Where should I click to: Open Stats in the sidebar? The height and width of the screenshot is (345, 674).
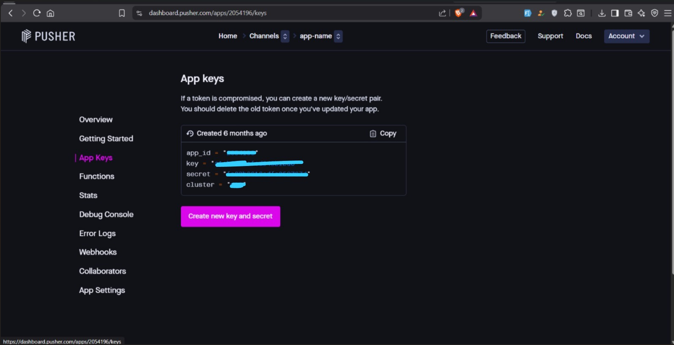click(88, 195)
